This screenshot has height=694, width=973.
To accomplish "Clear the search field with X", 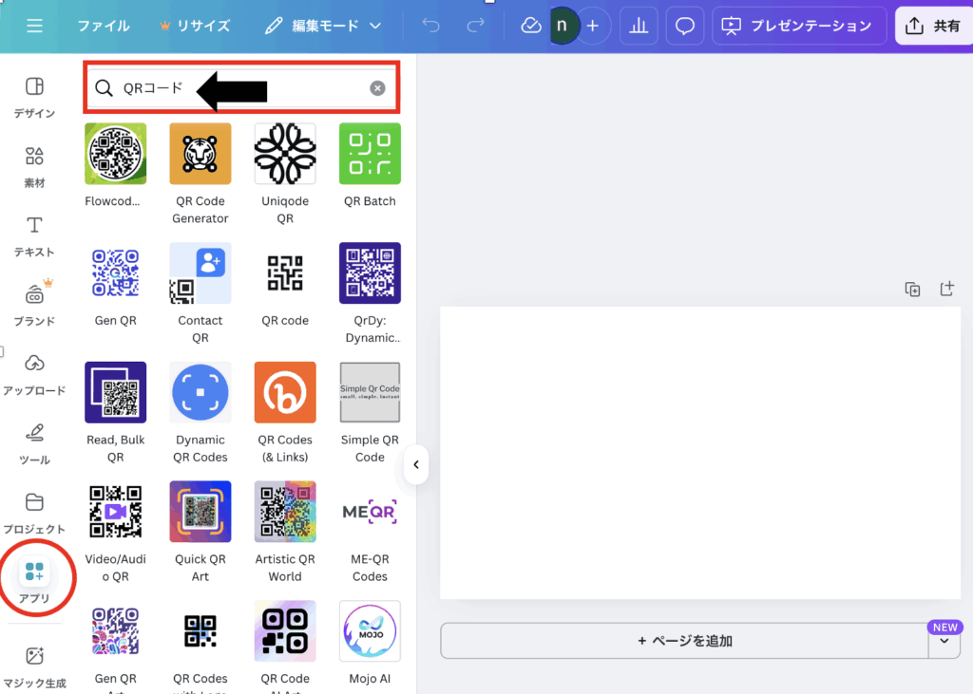I will [x=377, y=88].
